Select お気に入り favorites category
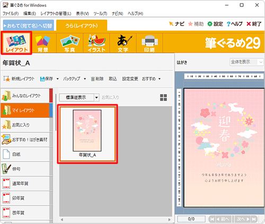265x224 pixels. point(26,125)
